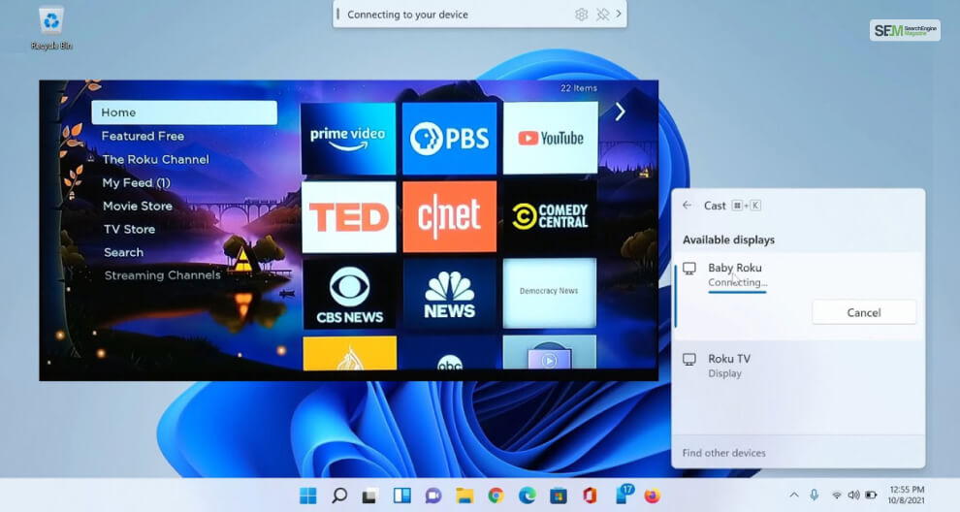Click the 22 Items label

[x=579, y=88]
